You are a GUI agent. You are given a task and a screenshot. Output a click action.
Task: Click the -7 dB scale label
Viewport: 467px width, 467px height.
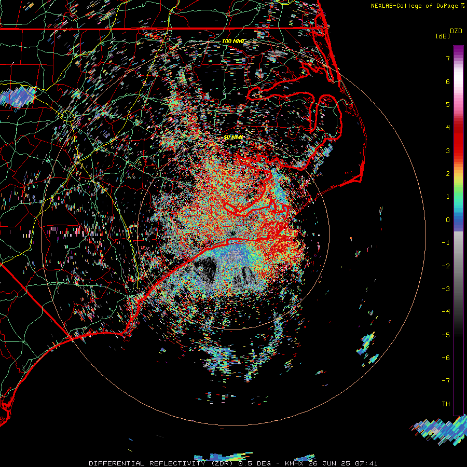click(446, 381)
